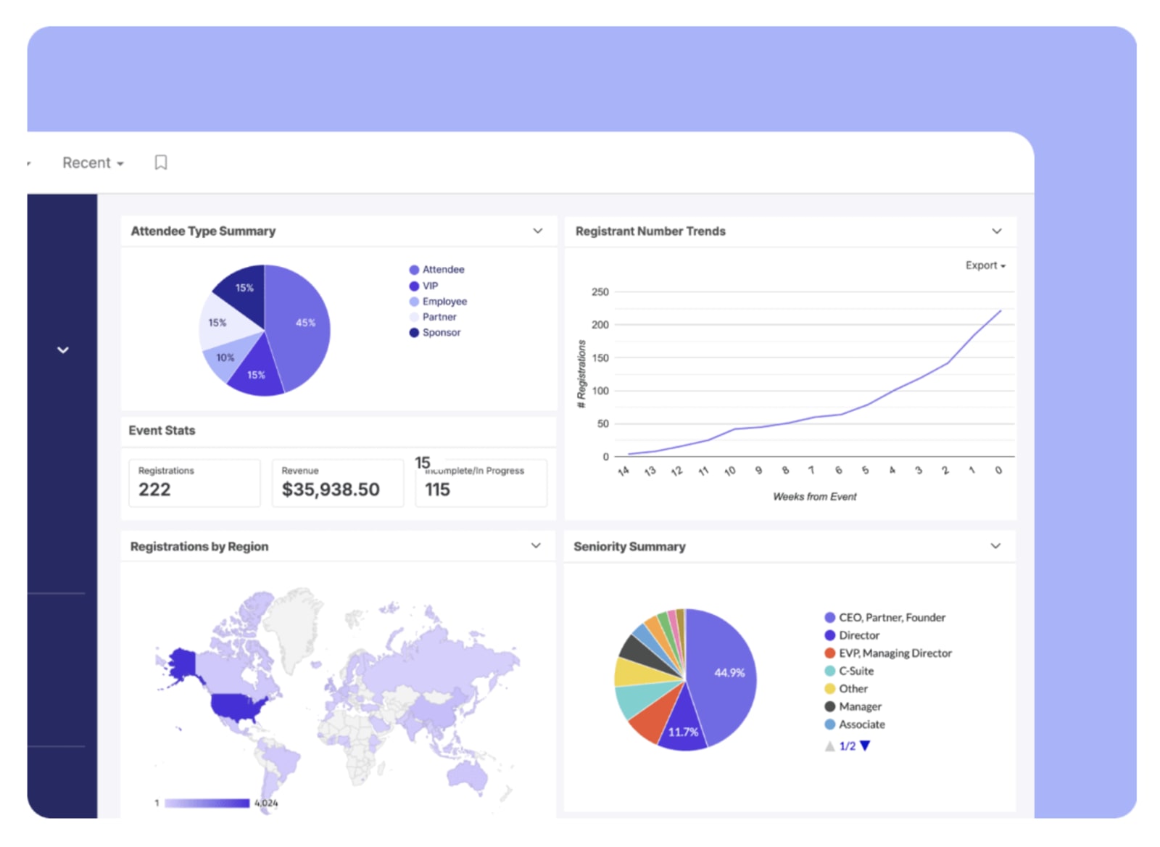The image size is (1160, 847).
Task: Click the map color gradient scale
Action: 207,803
